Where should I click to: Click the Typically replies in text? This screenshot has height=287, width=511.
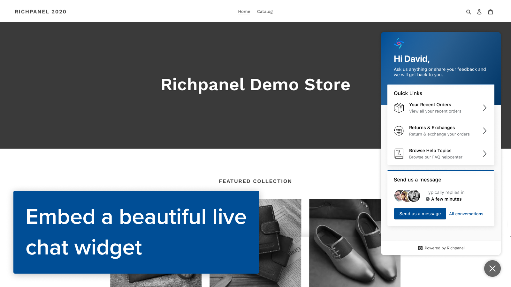445,193
